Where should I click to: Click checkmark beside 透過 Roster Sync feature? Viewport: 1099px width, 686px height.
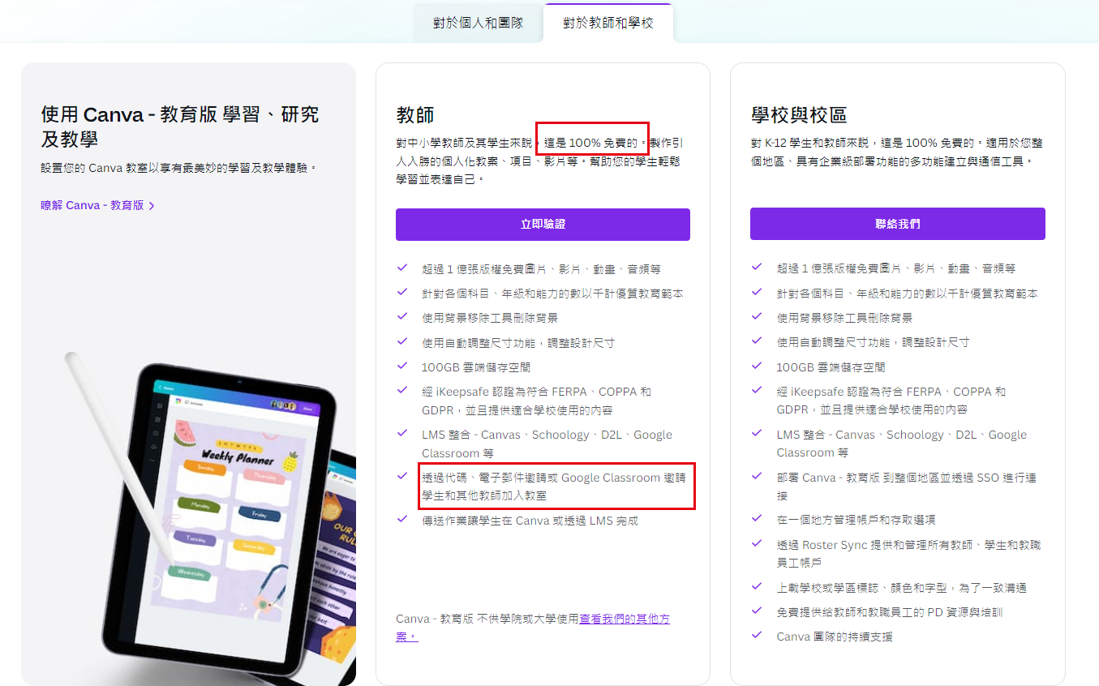coord(757,544)
